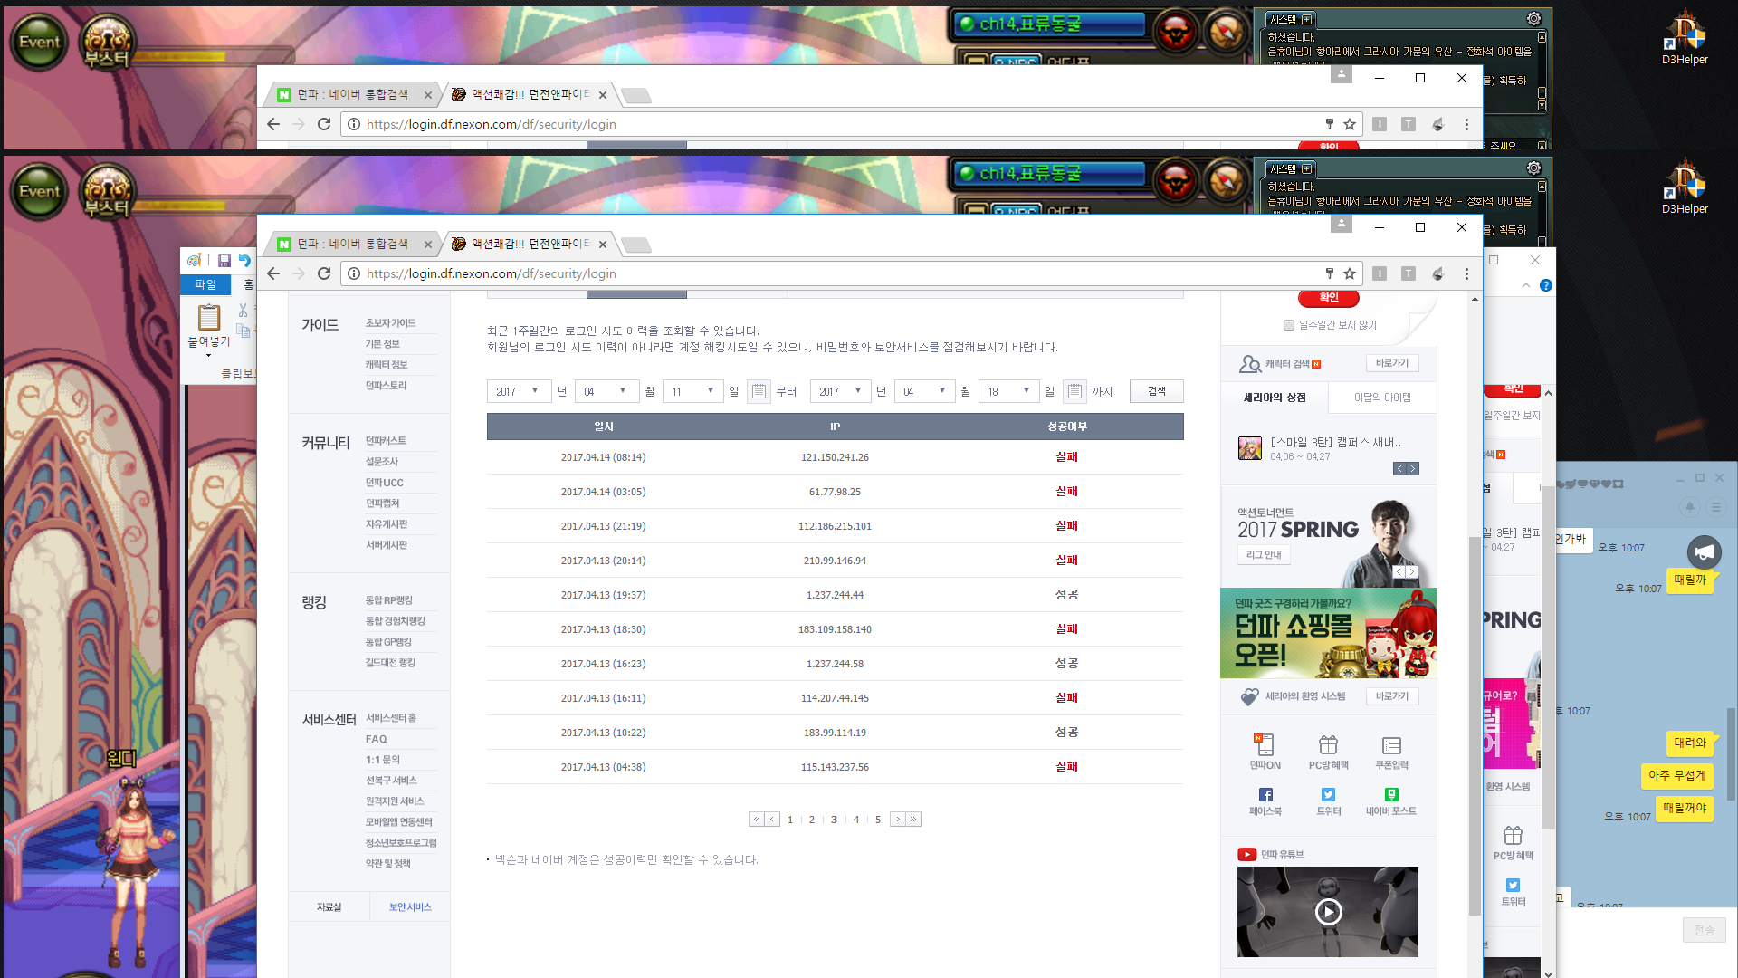Expand the start day dropdown showing 11

pyautogui.click(x=693, y=391)
